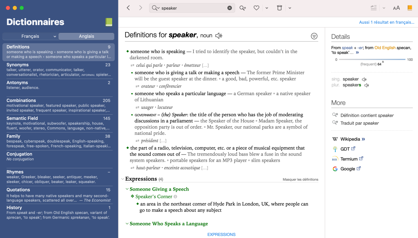Open the GDT external resource
Screen dimensions: 418x238
[345, 149]
